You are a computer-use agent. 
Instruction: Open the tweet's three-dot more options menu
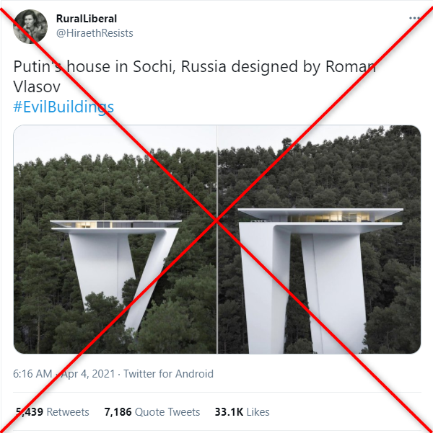414,18
